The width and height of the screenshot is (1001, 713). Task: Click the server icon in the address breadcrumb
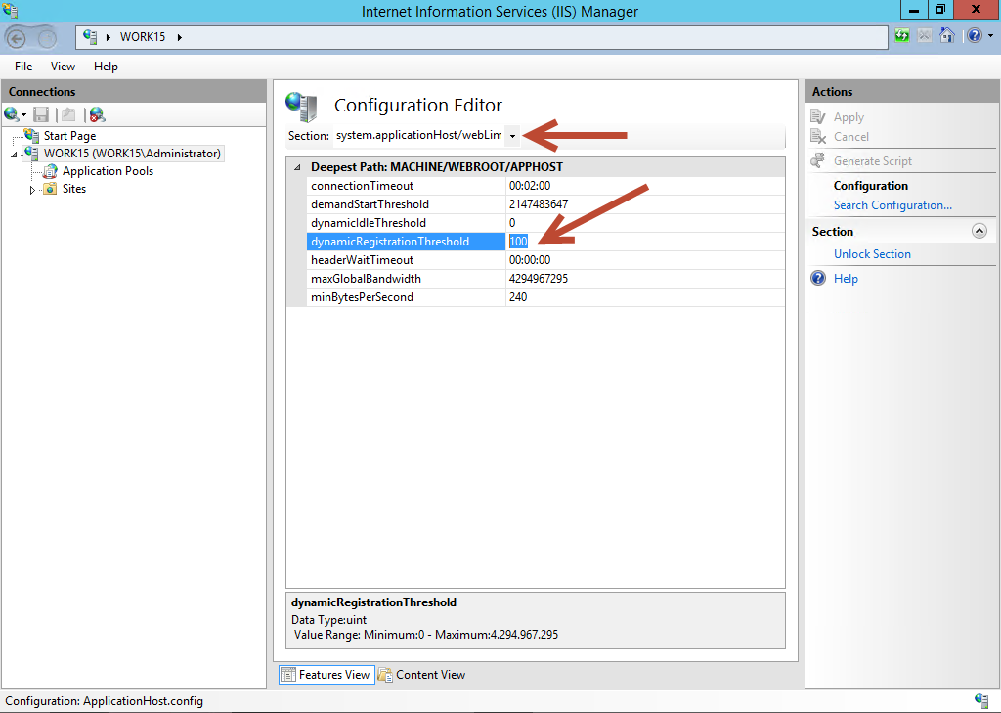91,36
